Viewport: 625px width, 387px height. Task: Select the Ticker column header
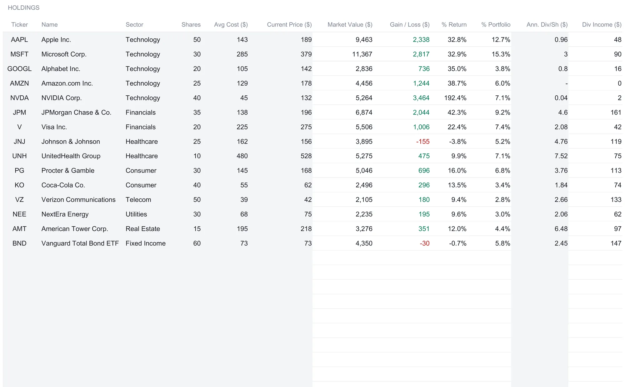pos(19,25)
